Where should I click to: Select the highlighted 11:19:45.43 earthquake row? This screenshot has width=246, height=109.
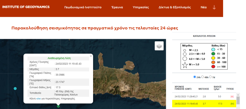coord(204,104)
